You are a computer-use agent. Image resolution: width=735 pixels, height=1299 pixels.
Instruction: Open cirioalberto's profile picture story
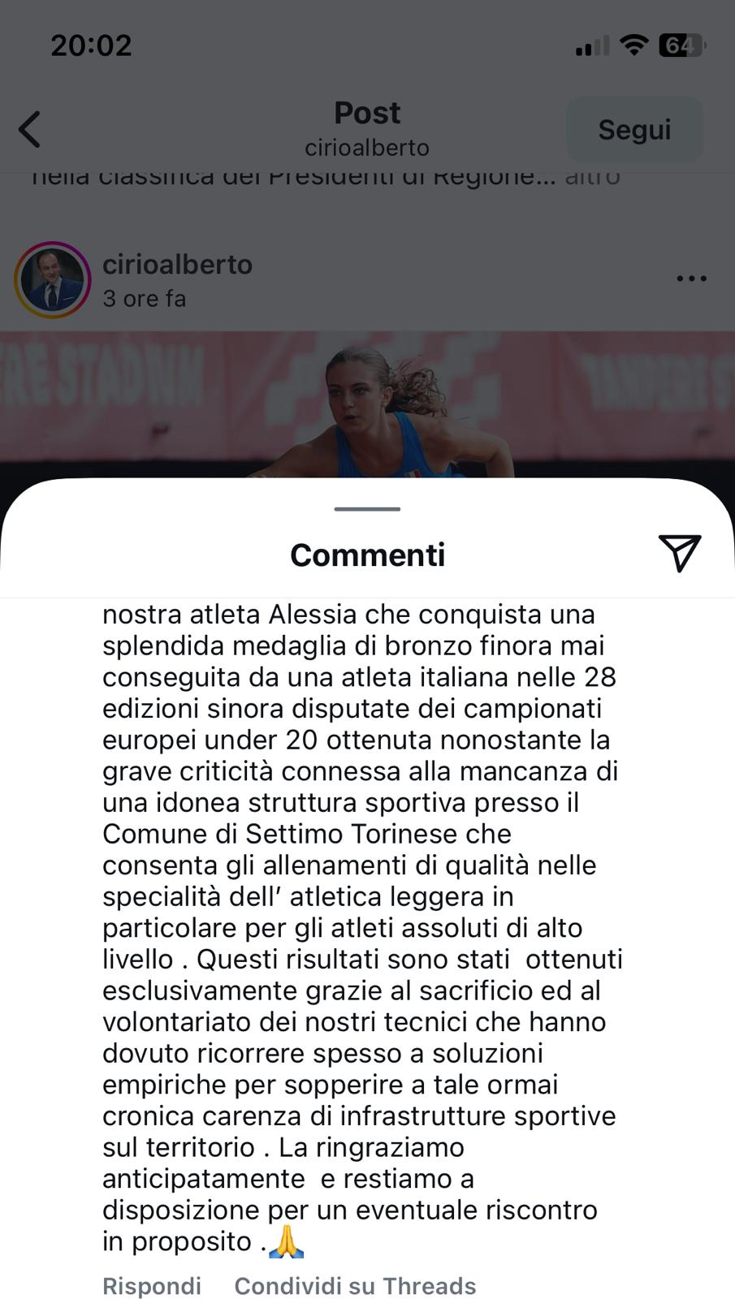pos(53,280)
